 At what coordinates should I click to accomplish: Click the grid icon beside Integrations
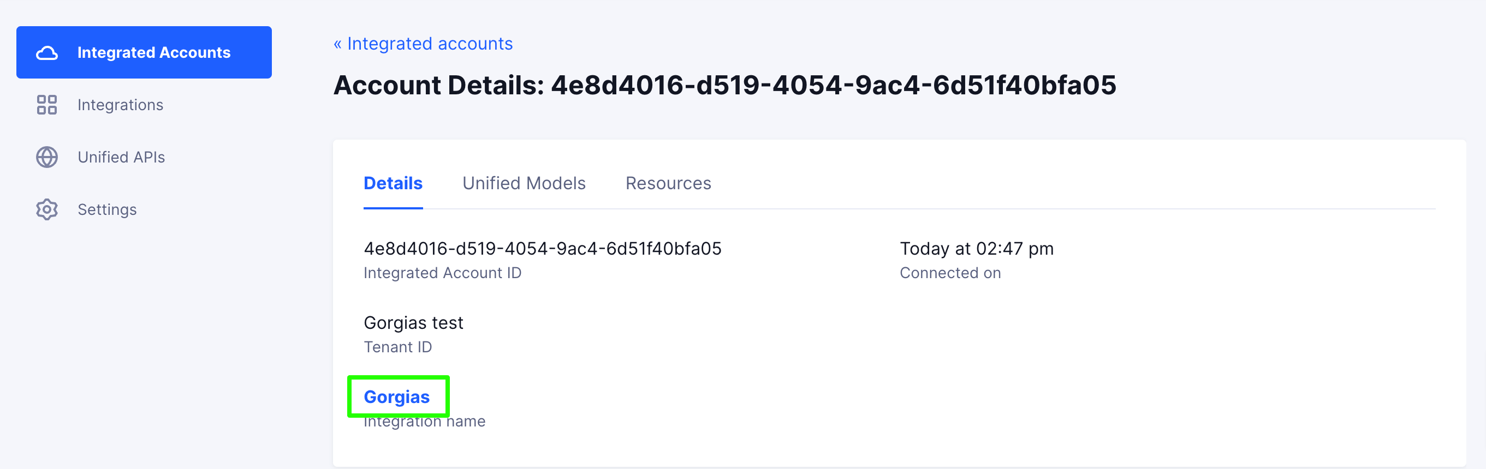pyautogui.click(x=47, y=105)
